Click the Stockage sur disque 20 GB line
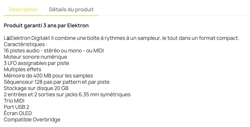The width and height of the screenshot is (250, 127). 36,88
